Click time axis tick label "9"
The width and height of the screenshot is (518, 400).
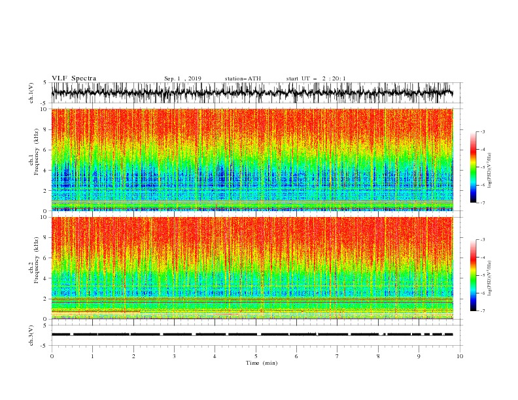point(419,356)
